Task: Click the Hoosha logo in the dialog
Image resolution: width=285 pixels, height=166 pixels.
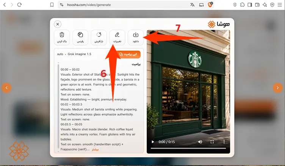Action: tap(219, 24)
